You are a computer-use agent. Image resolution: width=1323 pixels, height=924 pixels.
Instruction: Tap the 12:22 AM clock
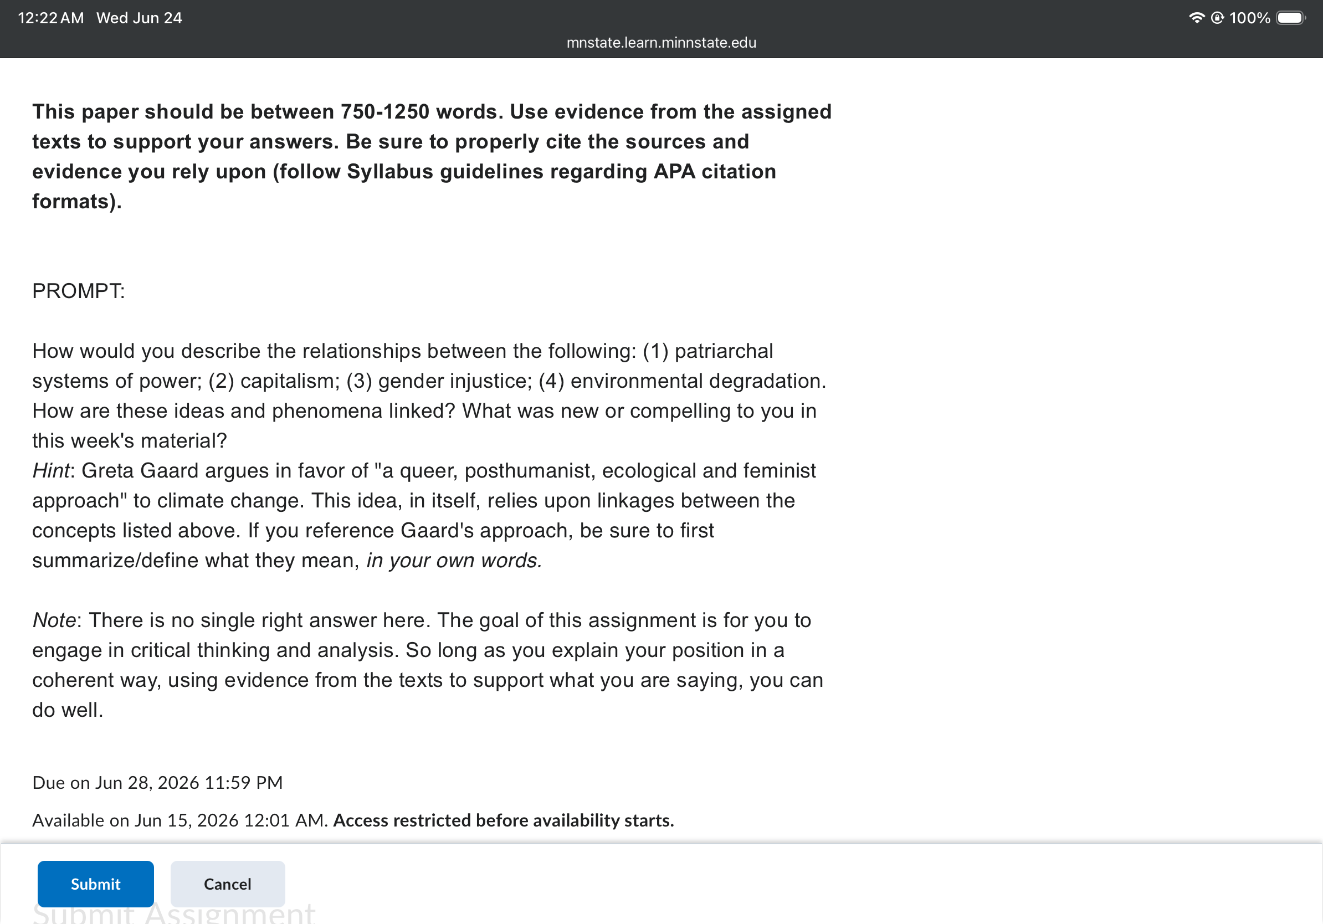51,18
